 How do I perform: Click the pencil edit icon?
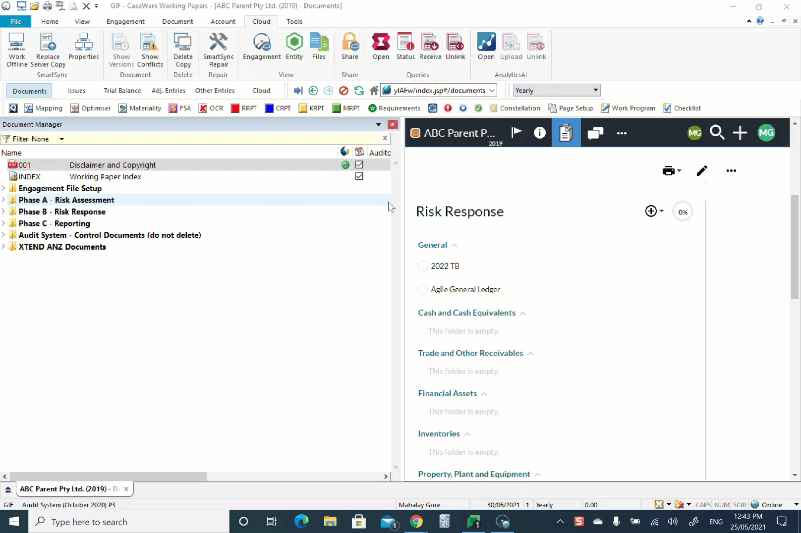pyautogui.click(x=702, y=171)
